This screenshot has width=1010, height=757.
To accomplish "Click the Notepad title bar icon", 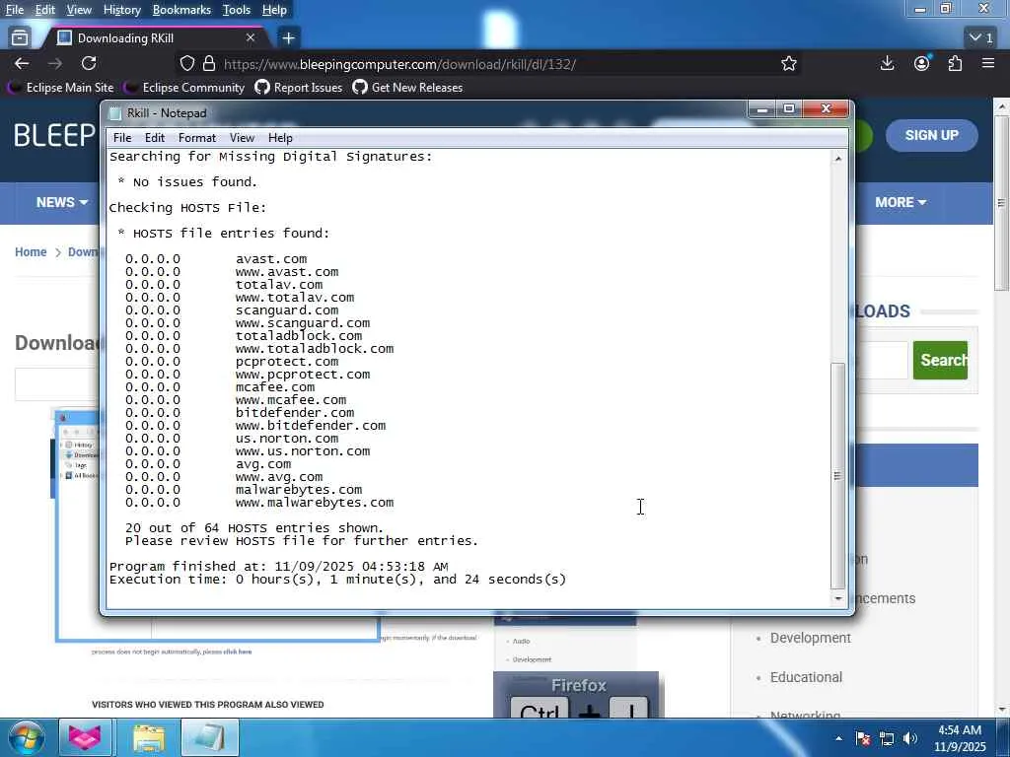I will (x=115, y=113).
